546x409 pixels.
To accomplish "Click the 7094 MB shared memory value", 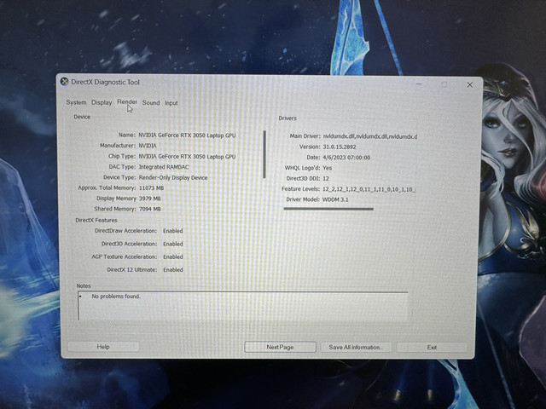I will (150, 209).
